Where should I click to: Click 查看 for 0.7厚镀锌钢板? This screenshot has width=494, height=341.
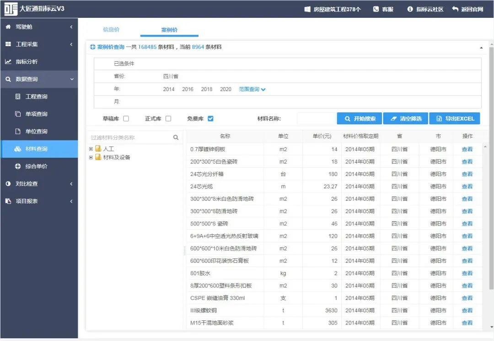(467, 149)
